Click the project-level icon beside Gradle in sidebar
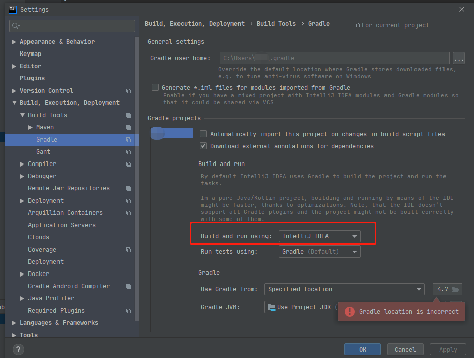474x358 pixels. [128, 140]
